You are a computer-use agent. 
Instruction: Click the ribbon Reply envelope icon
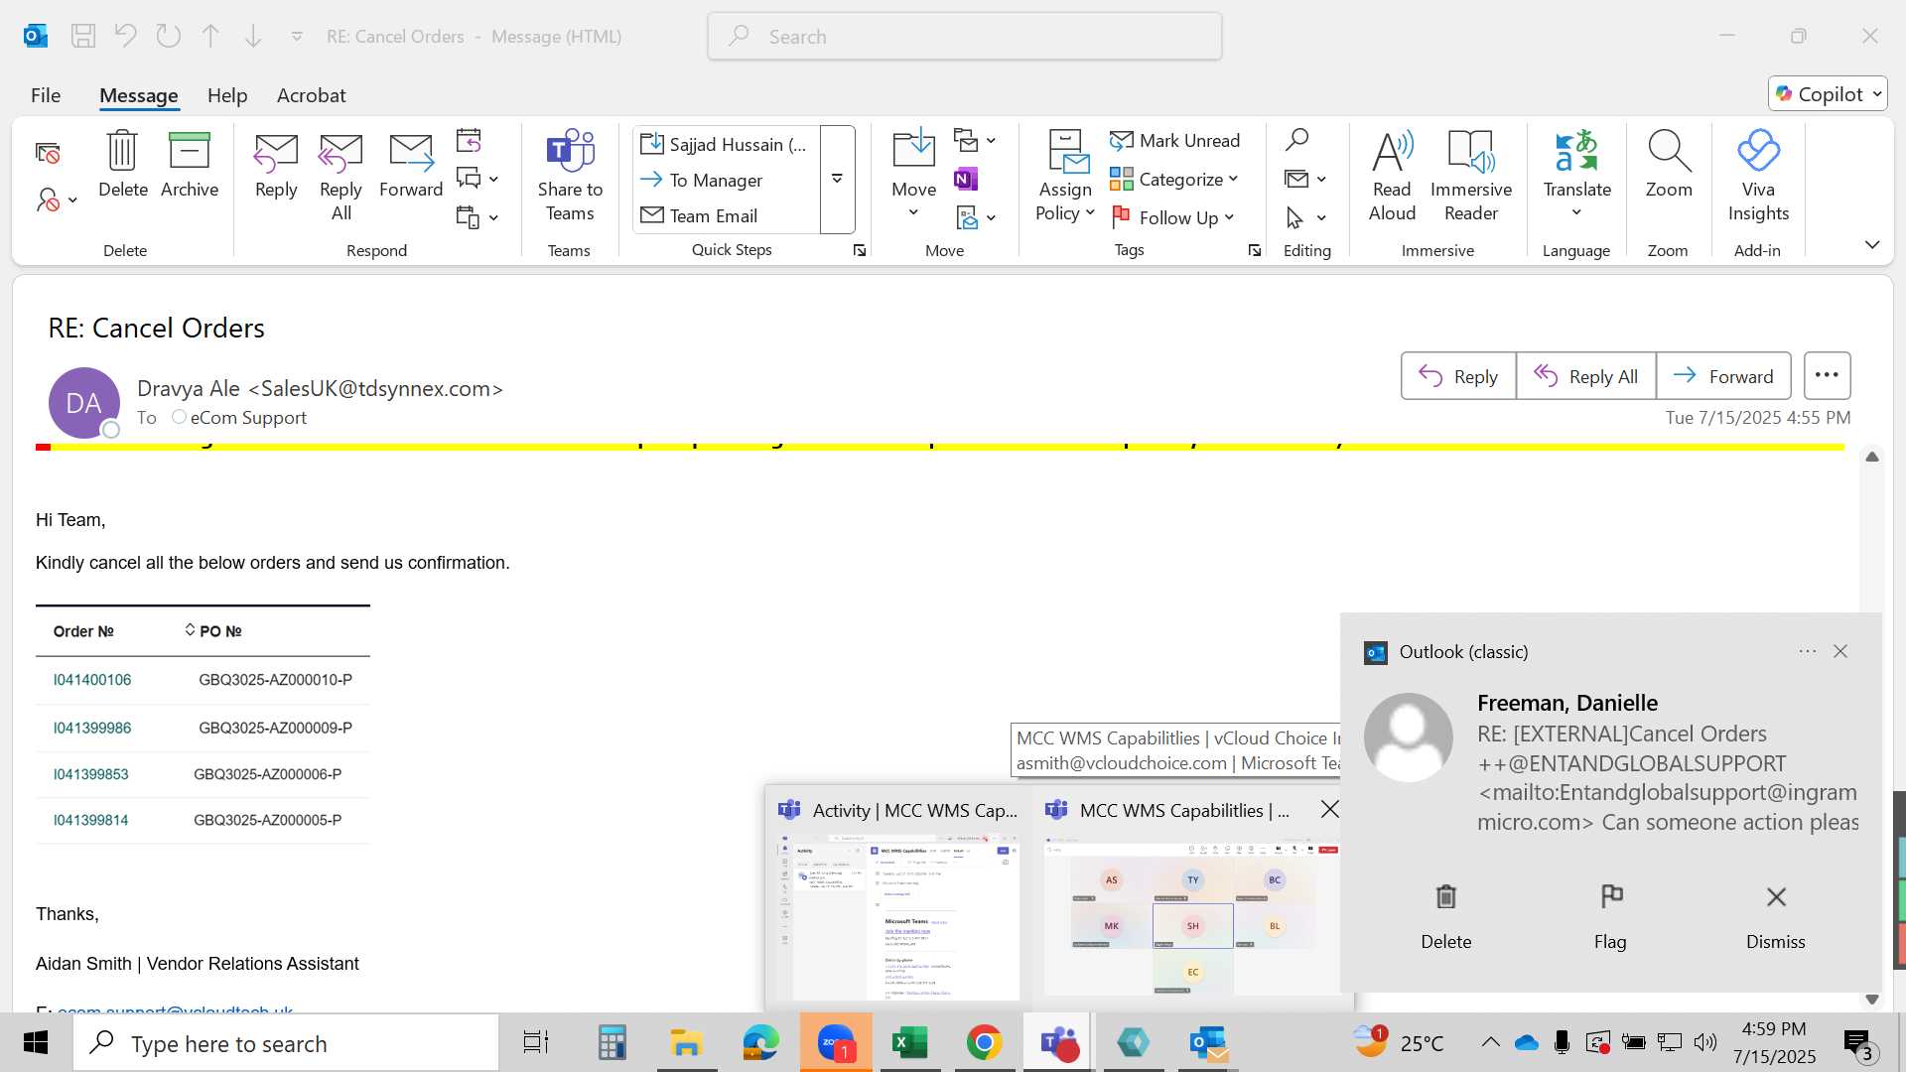pyautogui.click(x=276, y=165)
